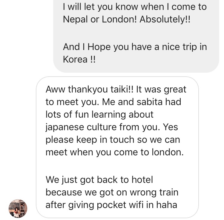This screenshot has width=224, height=220.
Task: Click the text "pocket wifi in haha"
Action: click(137, 205)
